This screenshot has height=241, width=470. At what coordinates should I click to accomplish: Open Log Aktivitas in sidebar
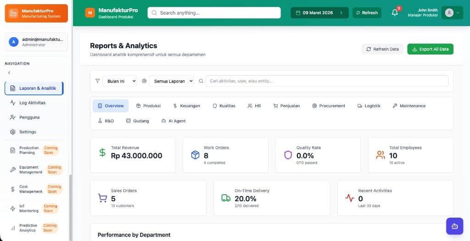click(x=32, y=103)
